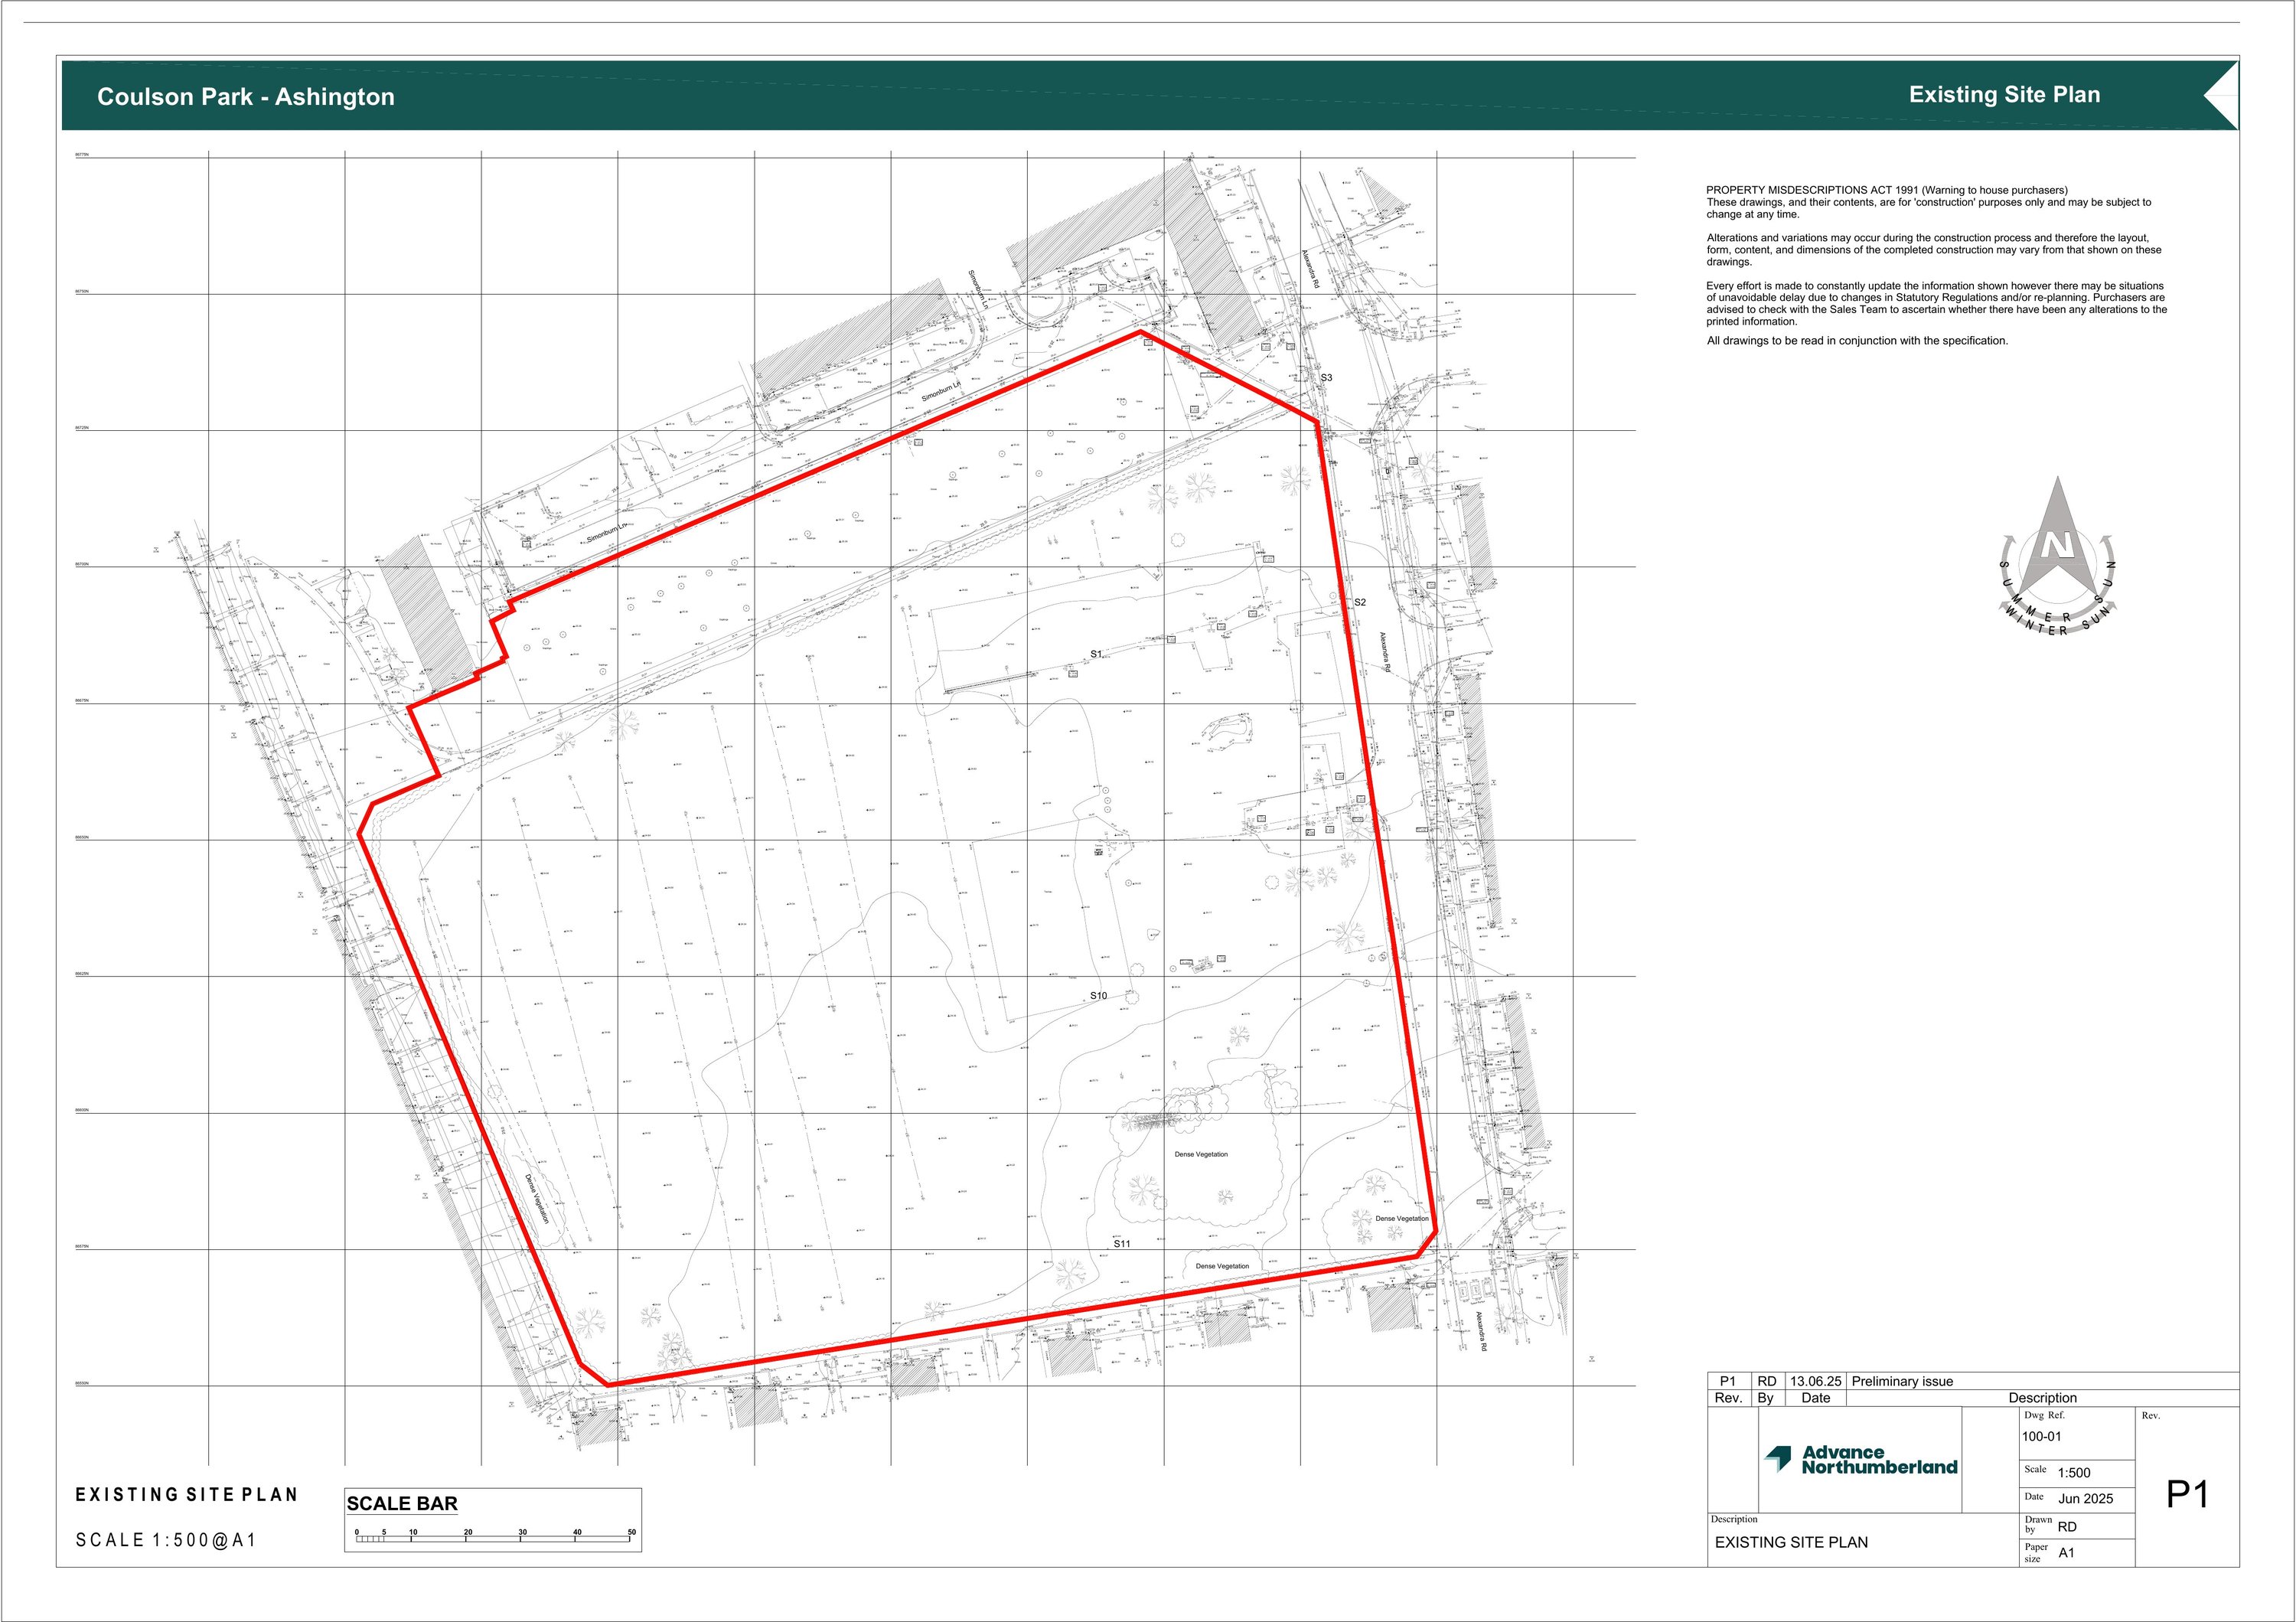
Task: Click the large P1 revision code
Action: click(2187, 1495)
